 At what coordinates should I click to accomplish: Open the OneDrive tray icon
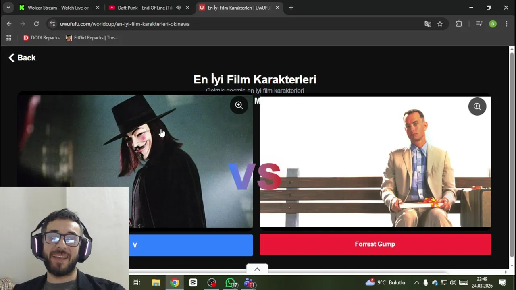(435, 282)
